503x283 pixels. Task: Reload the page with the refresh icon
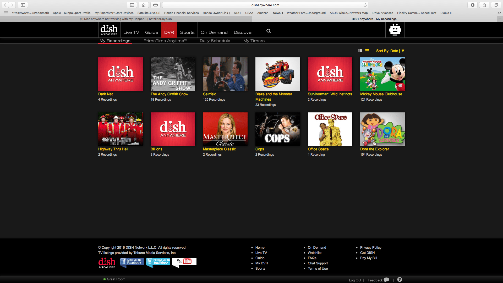tap(365, 5)
